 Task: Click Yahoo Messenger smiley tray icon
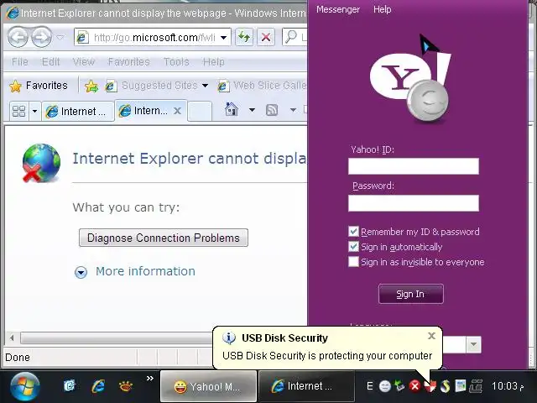(385, 386)
